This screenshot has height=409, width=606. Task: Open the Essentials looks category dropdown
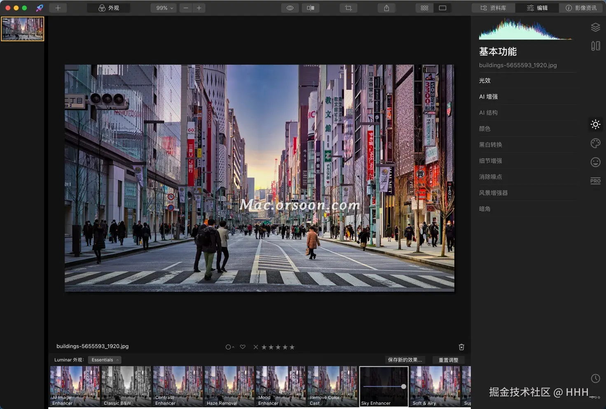105,360
